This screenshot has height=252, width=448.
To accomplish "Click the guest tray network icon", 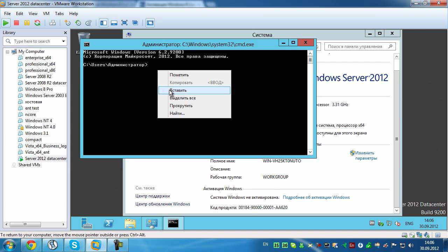I will (389, 223).
